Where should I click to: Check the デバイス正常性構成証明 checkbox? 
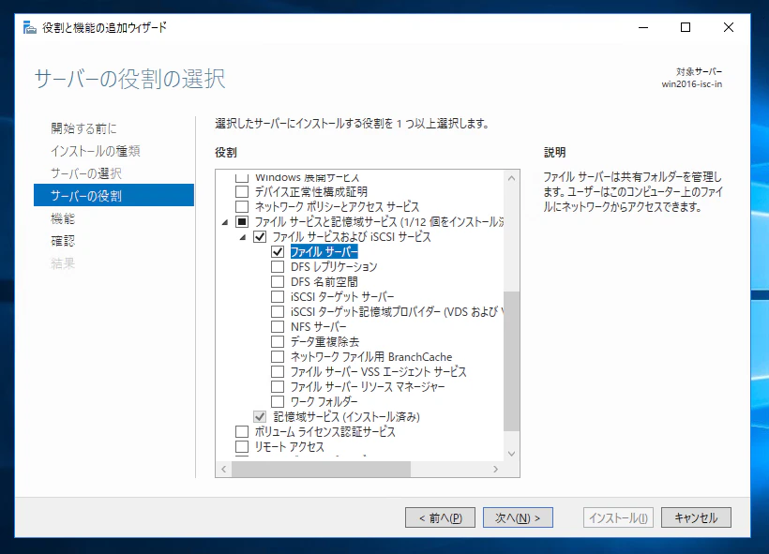pyautogui.click(x=242, y=191)
